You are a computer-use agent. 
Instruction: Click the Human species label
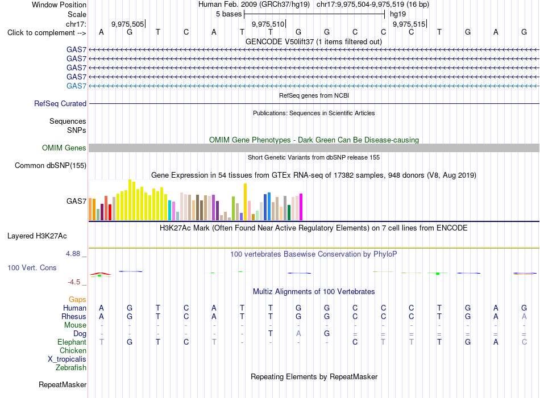74,308
